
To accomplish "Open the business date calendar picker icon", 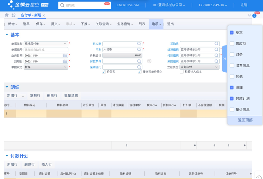I will [65, 55].
